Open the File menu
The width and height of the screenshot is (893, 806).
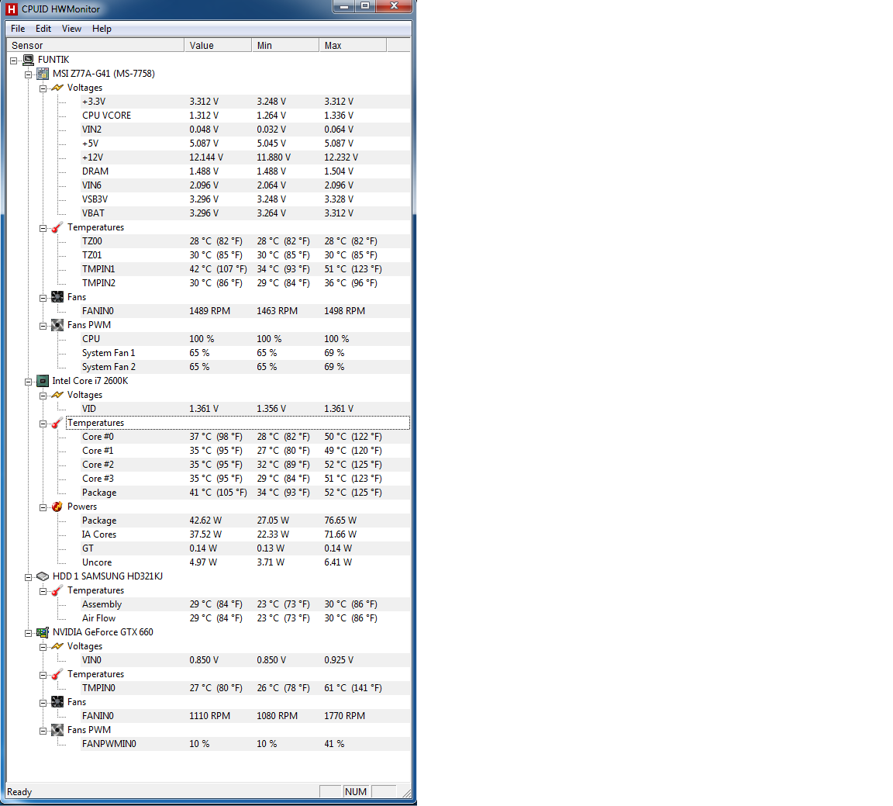[18, 29]
